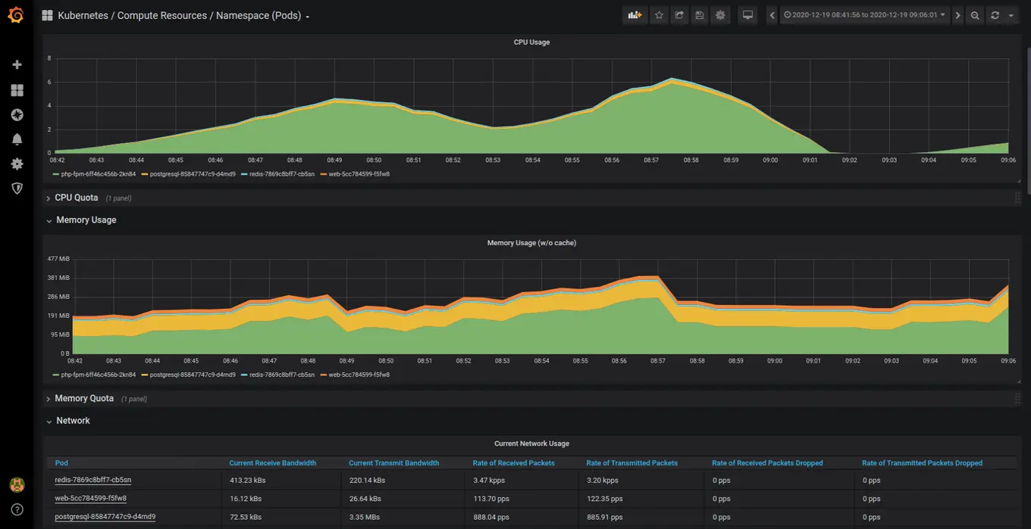Open the Share dashboard icon
Screen dimensions: 1031x529
pyautogui.click(x=679, y=15)
